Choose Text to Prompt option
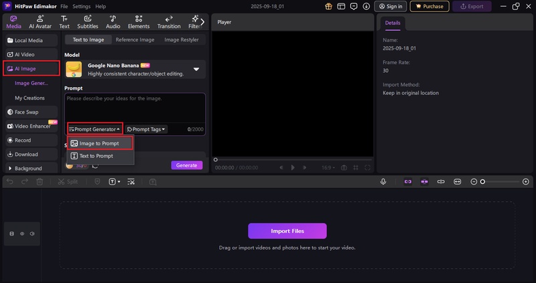This screenshot has width=536, height=283. (99, 156)
